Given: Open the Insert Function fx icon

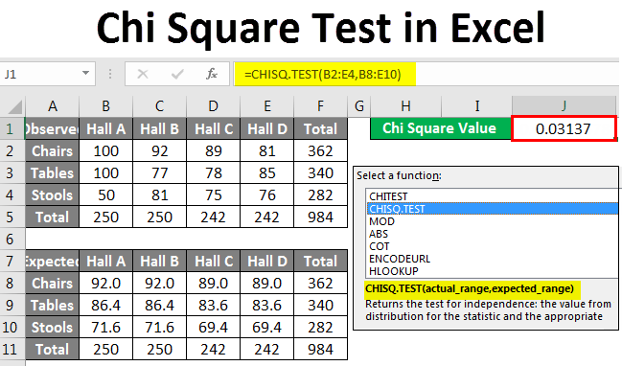Looking at the screenshot, I should point(212,74).
